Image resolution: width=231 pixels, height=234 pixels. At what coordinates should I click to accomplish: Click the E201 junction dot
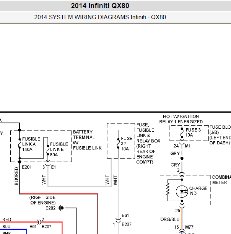[20, 162]
